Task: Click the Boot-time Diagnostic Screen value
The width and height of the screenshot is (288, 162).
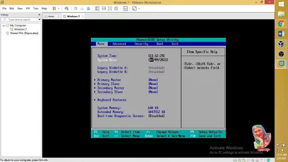Action: pos(157,116)
